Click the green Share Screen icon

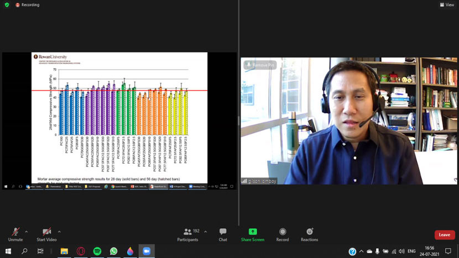(253, 232)
